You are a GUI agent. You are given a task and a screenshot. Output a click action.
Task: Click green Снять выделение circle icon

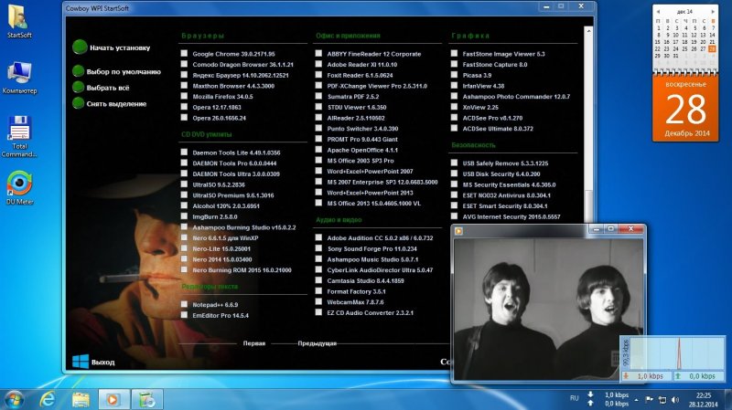pos(78,103)
